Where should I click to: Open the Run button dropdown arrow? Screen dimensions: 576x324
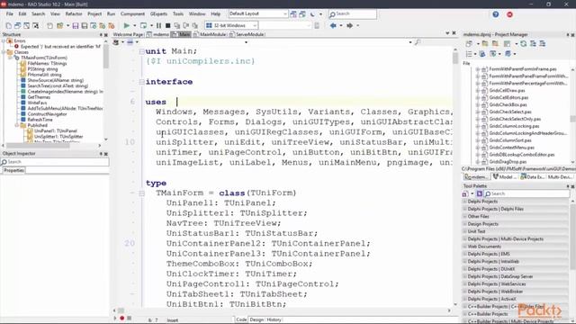point(134,26)
